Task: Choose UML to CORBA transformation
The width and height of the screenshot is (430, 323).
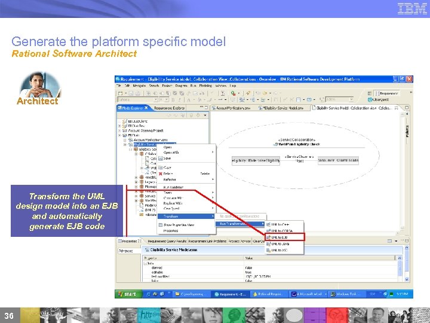Action: coord(284,231)
